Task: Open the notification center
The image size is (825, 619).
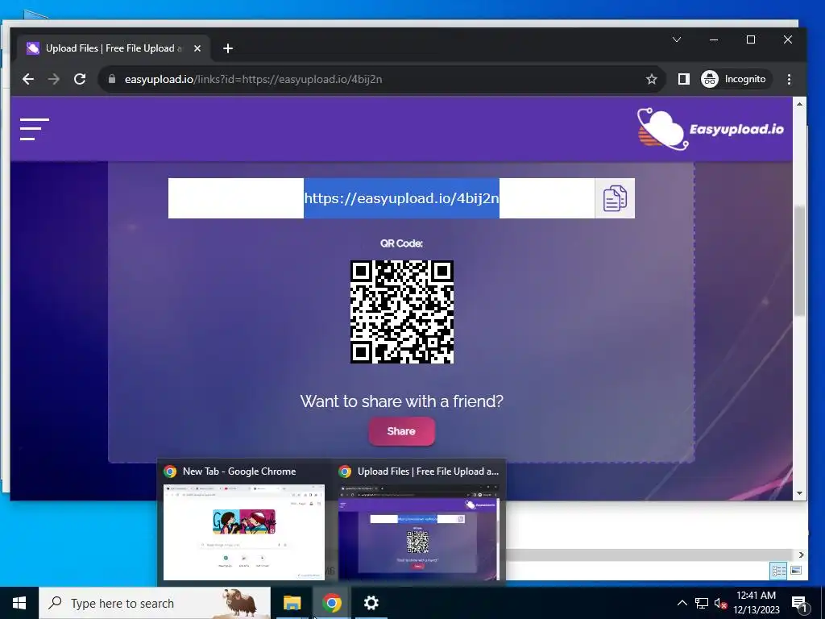Action: (x=799, y=604)
